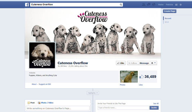Click the search magnifier icon
192x112 pixels.
tap(121, 5)
